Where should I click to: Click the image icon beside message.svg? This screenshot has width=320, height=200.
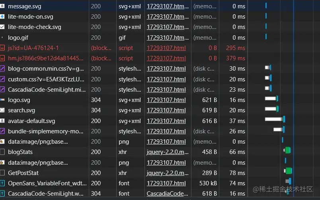point(2,6)
